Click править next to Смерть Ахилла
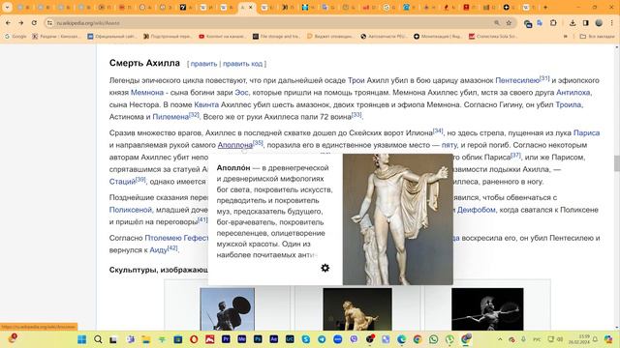This screenshot has width=620, height=348. [x=203, y=64]
